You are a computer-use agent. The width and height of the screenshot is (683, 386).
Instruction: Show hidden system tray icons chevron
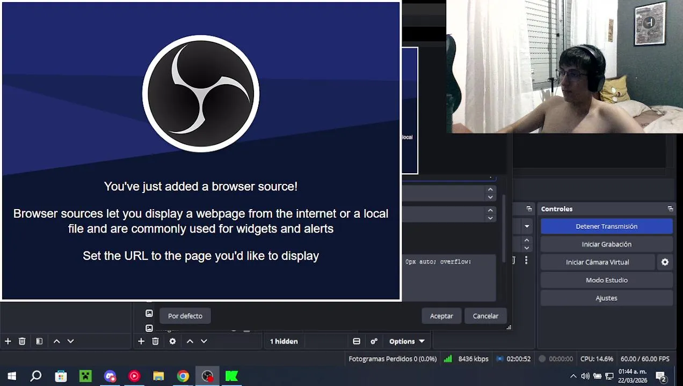(573, 376)
